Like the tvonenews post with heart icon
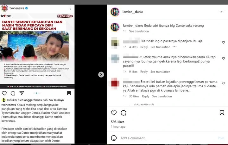Image resolution: width=228 pixels, height=145 pixels. point(4,93)
